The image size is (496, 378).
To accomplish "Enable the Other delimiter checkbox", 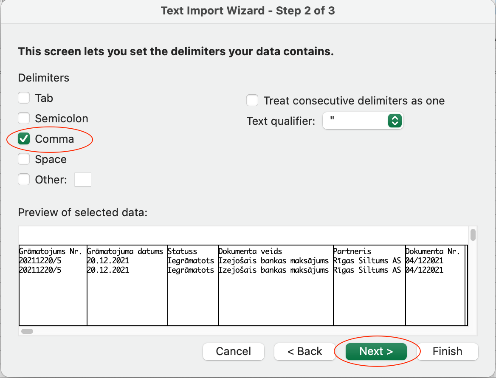I will pyautogui.click(x=24, y=180).
